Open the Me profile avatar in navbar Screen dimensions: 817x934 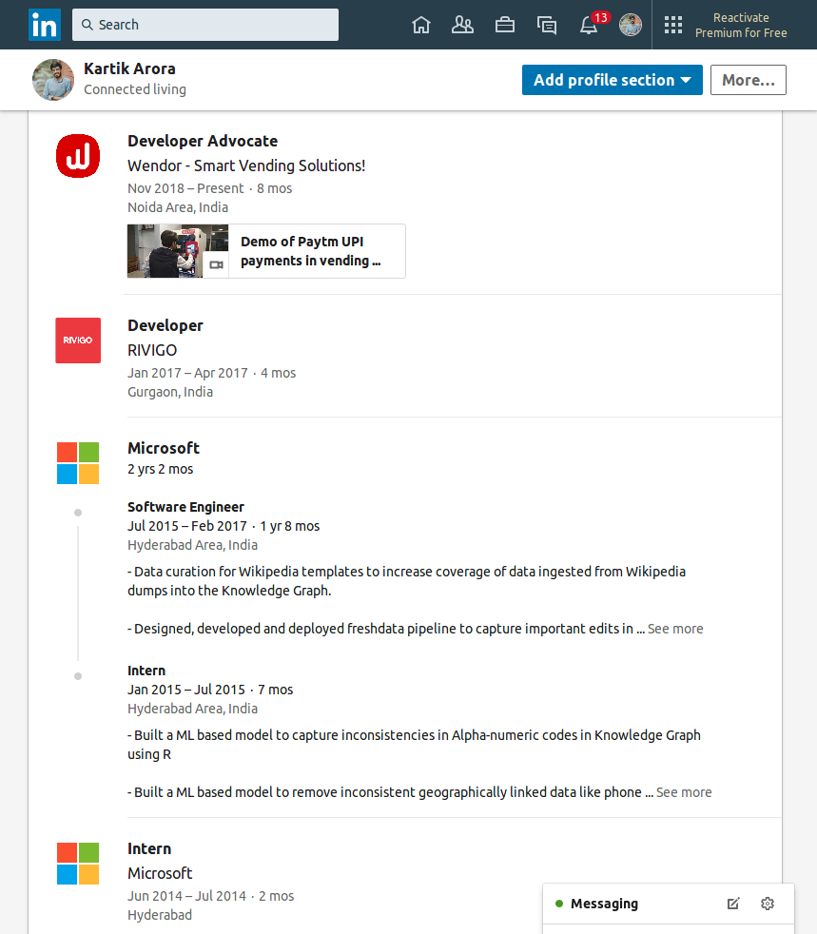(631, 25)
